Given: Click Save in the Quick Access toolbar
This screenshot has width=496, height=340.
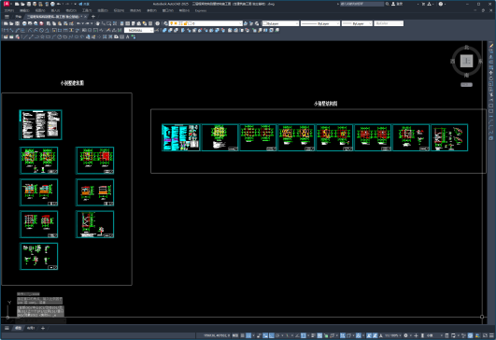Looking at the screenshot, I should [x=29, y=4].
